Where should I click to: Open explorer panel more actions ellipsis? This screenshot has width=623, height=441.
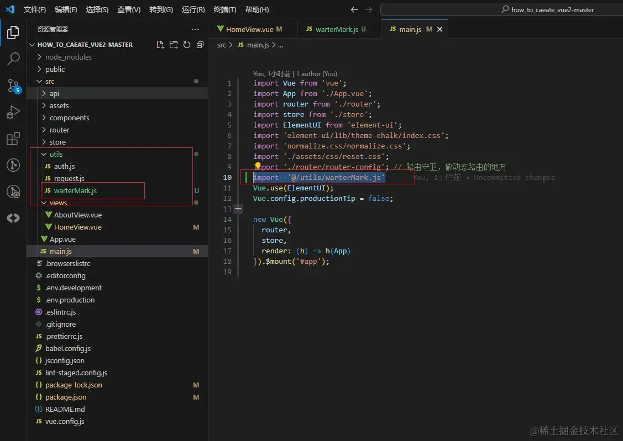click(x=195, y=29)
